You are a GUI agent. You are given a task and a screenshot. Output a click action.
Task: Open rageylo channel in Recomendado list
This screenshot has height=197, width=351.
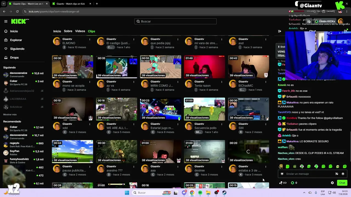23,145
